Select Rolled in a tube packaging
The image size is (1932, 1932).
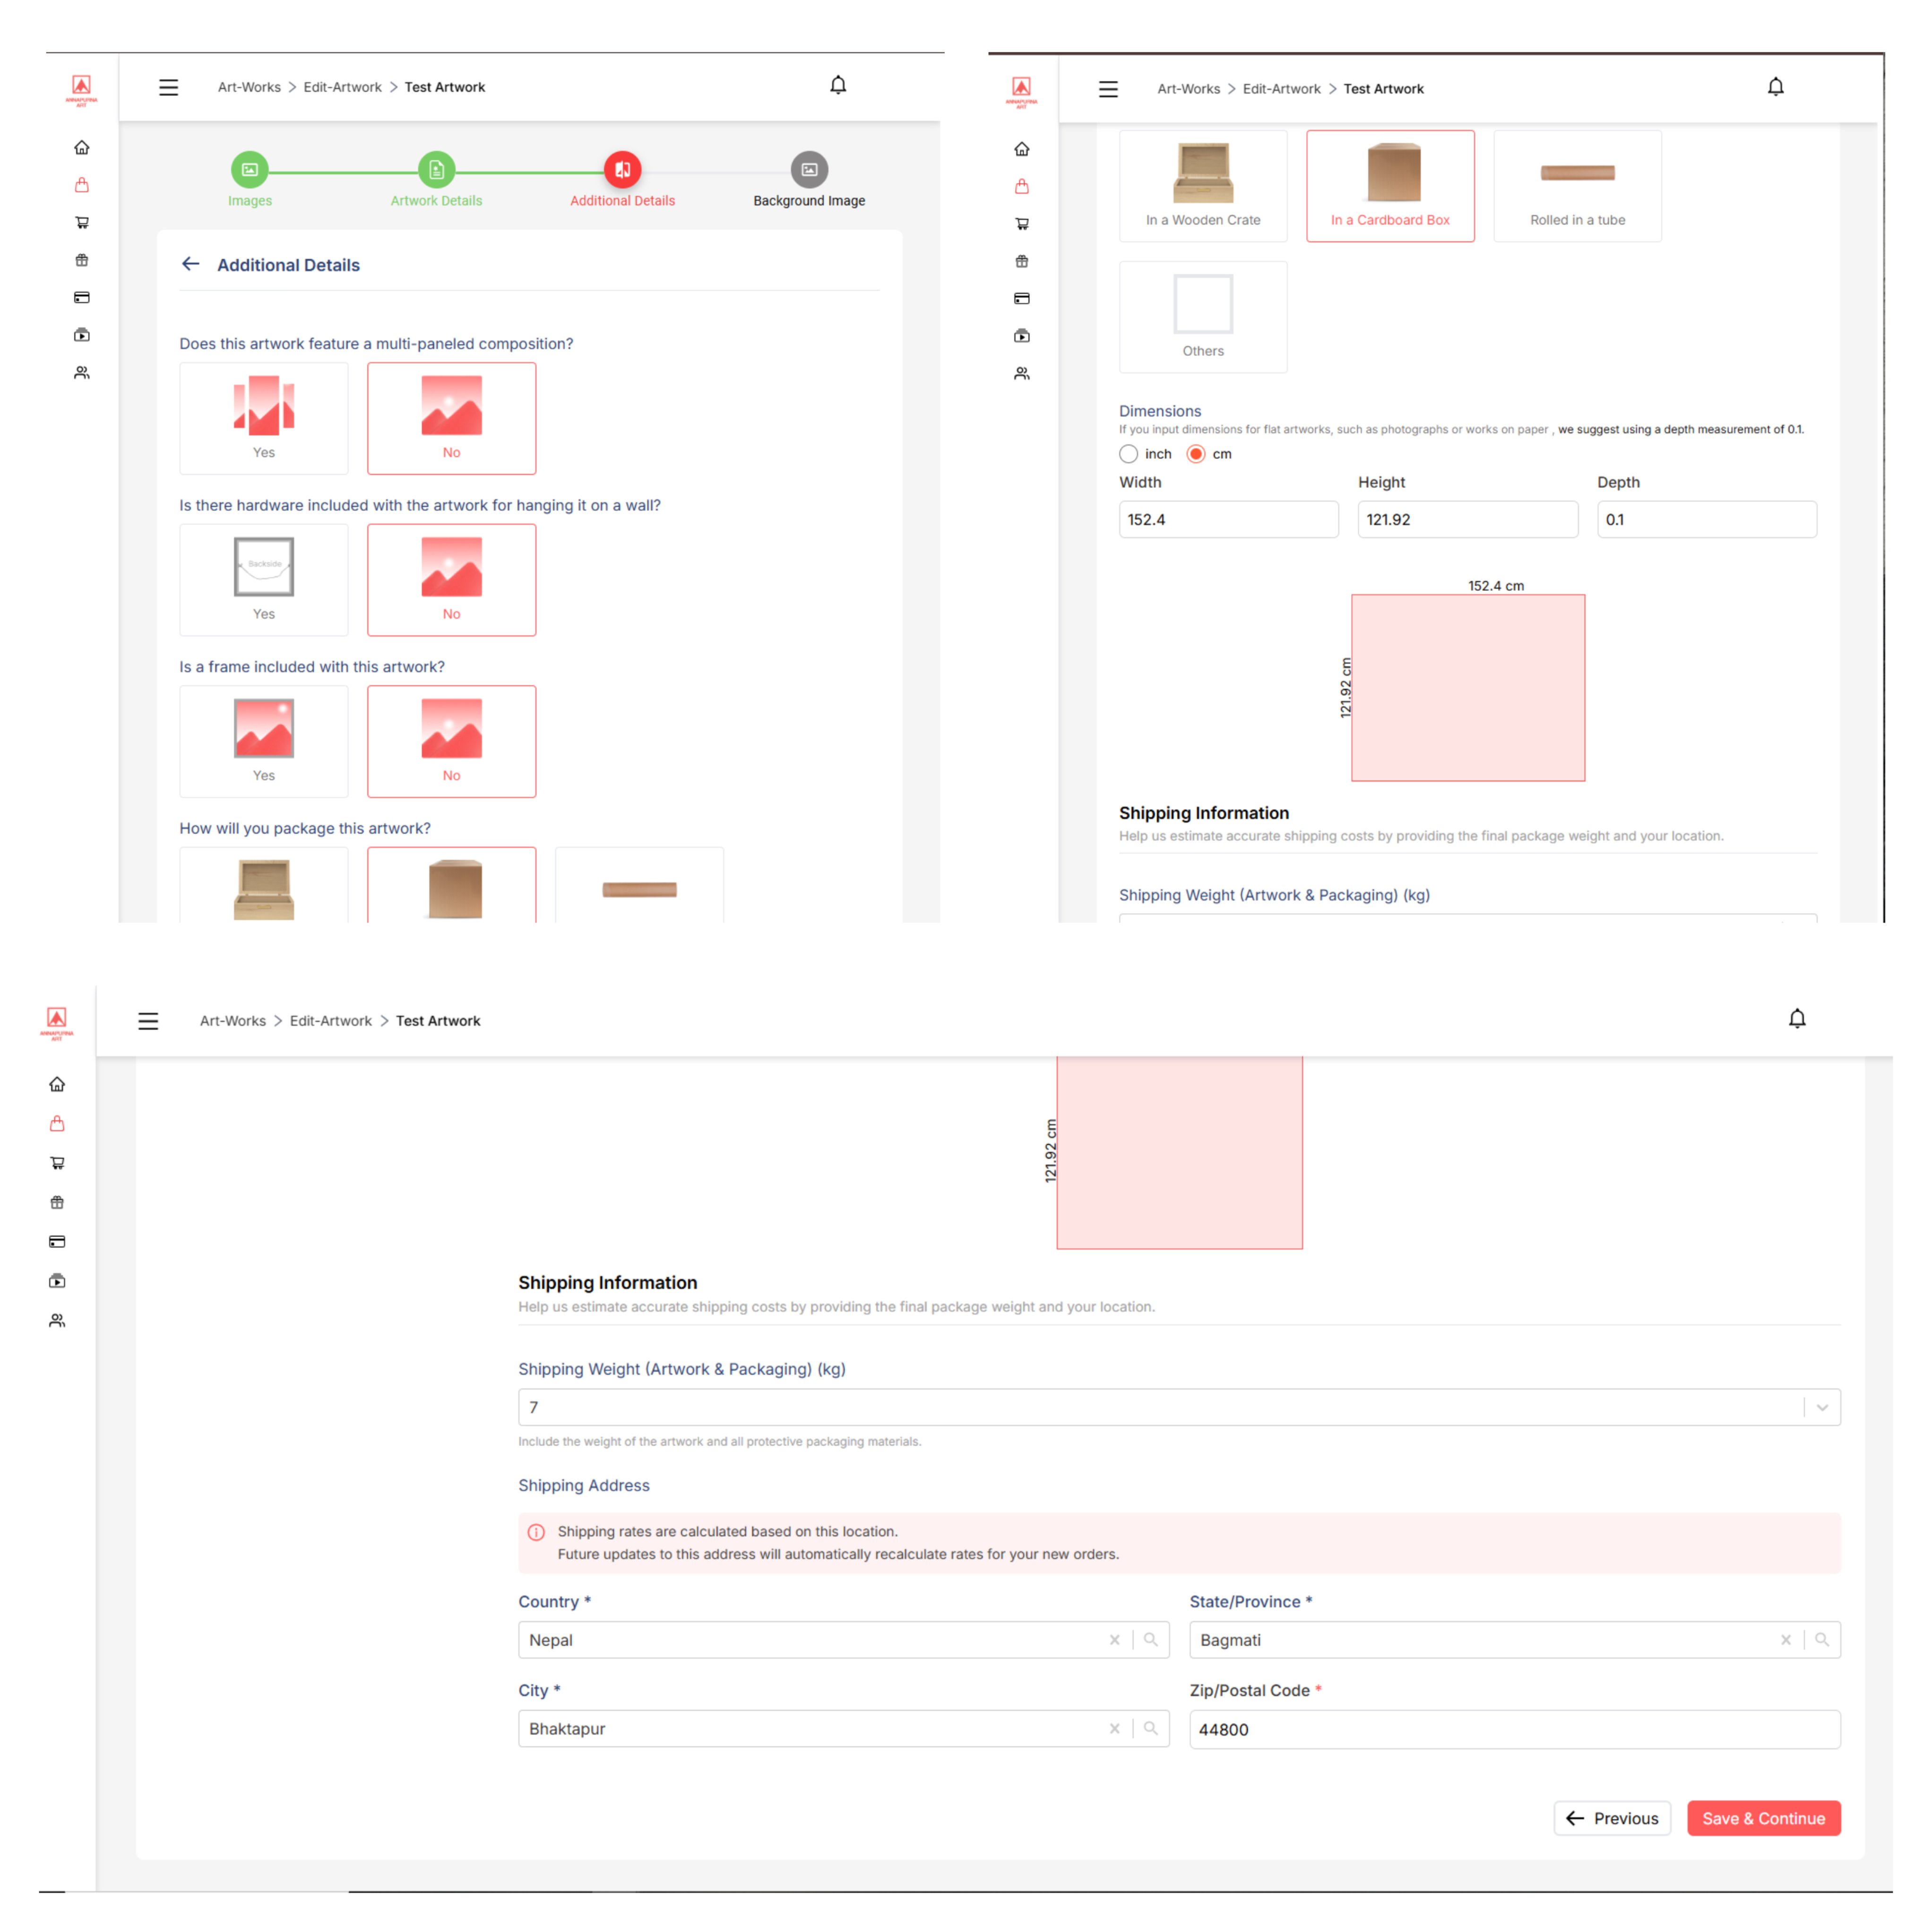1577,186
